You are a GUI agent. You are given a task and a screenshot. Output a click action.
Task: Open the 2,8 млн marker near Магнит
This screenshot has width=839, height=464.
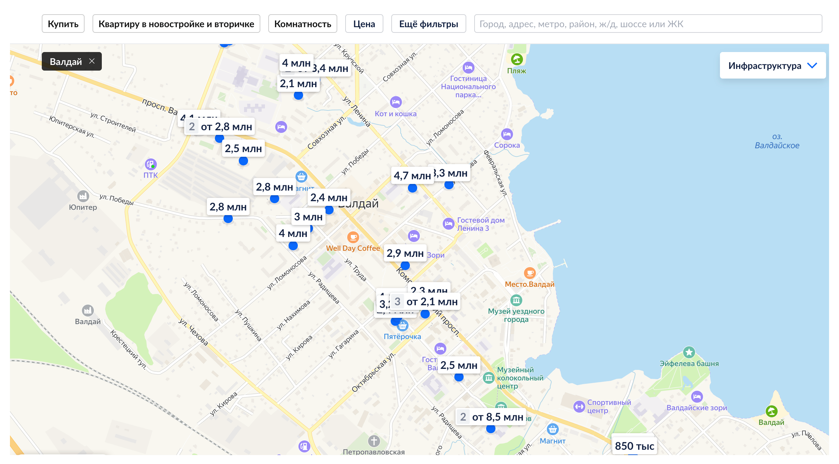coord(274,187)
